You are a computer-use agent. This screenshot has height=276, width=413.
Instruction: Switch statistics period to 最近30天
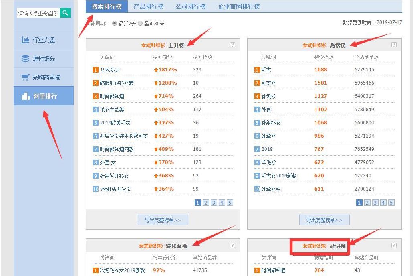click(x=141, y=24)
